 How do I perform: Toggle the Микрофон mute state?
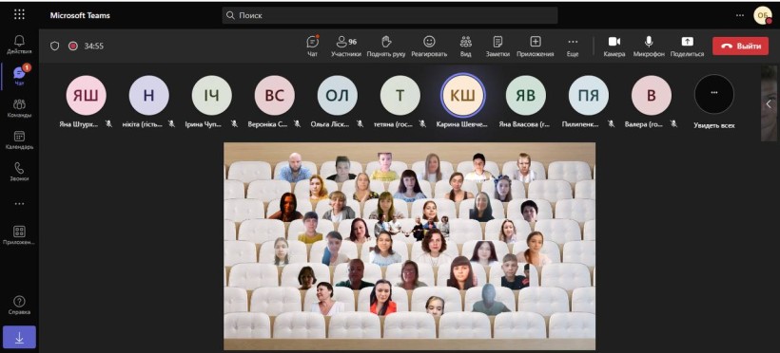pos(649,46)
